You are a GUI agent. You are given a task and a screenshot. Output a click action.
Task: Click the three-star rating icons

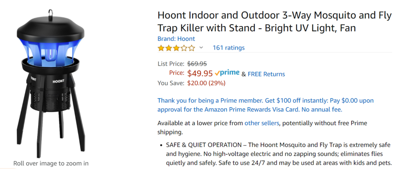point(176,48)
